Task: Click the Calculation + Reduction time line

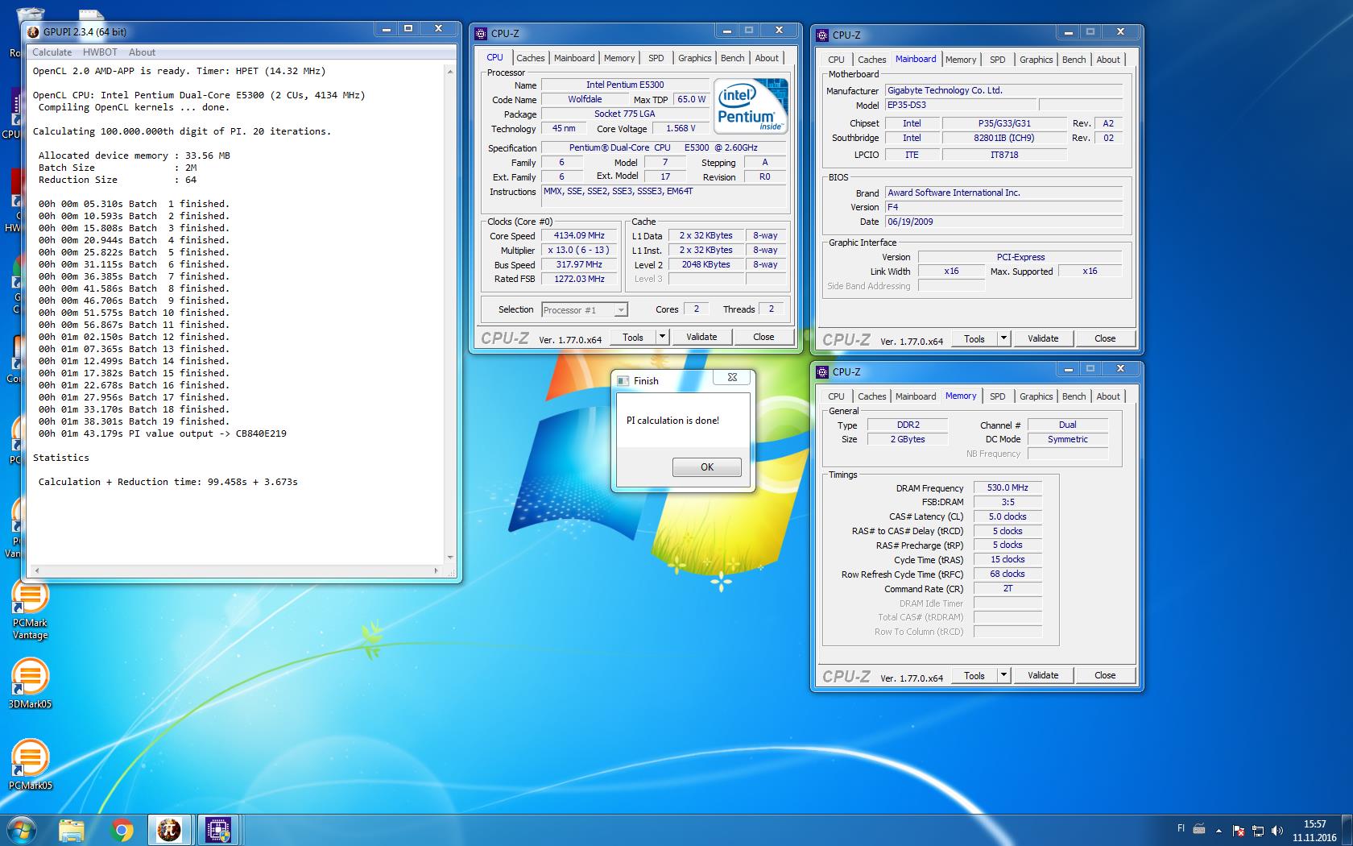Action: pyautogui.click(x=168, y=482)
